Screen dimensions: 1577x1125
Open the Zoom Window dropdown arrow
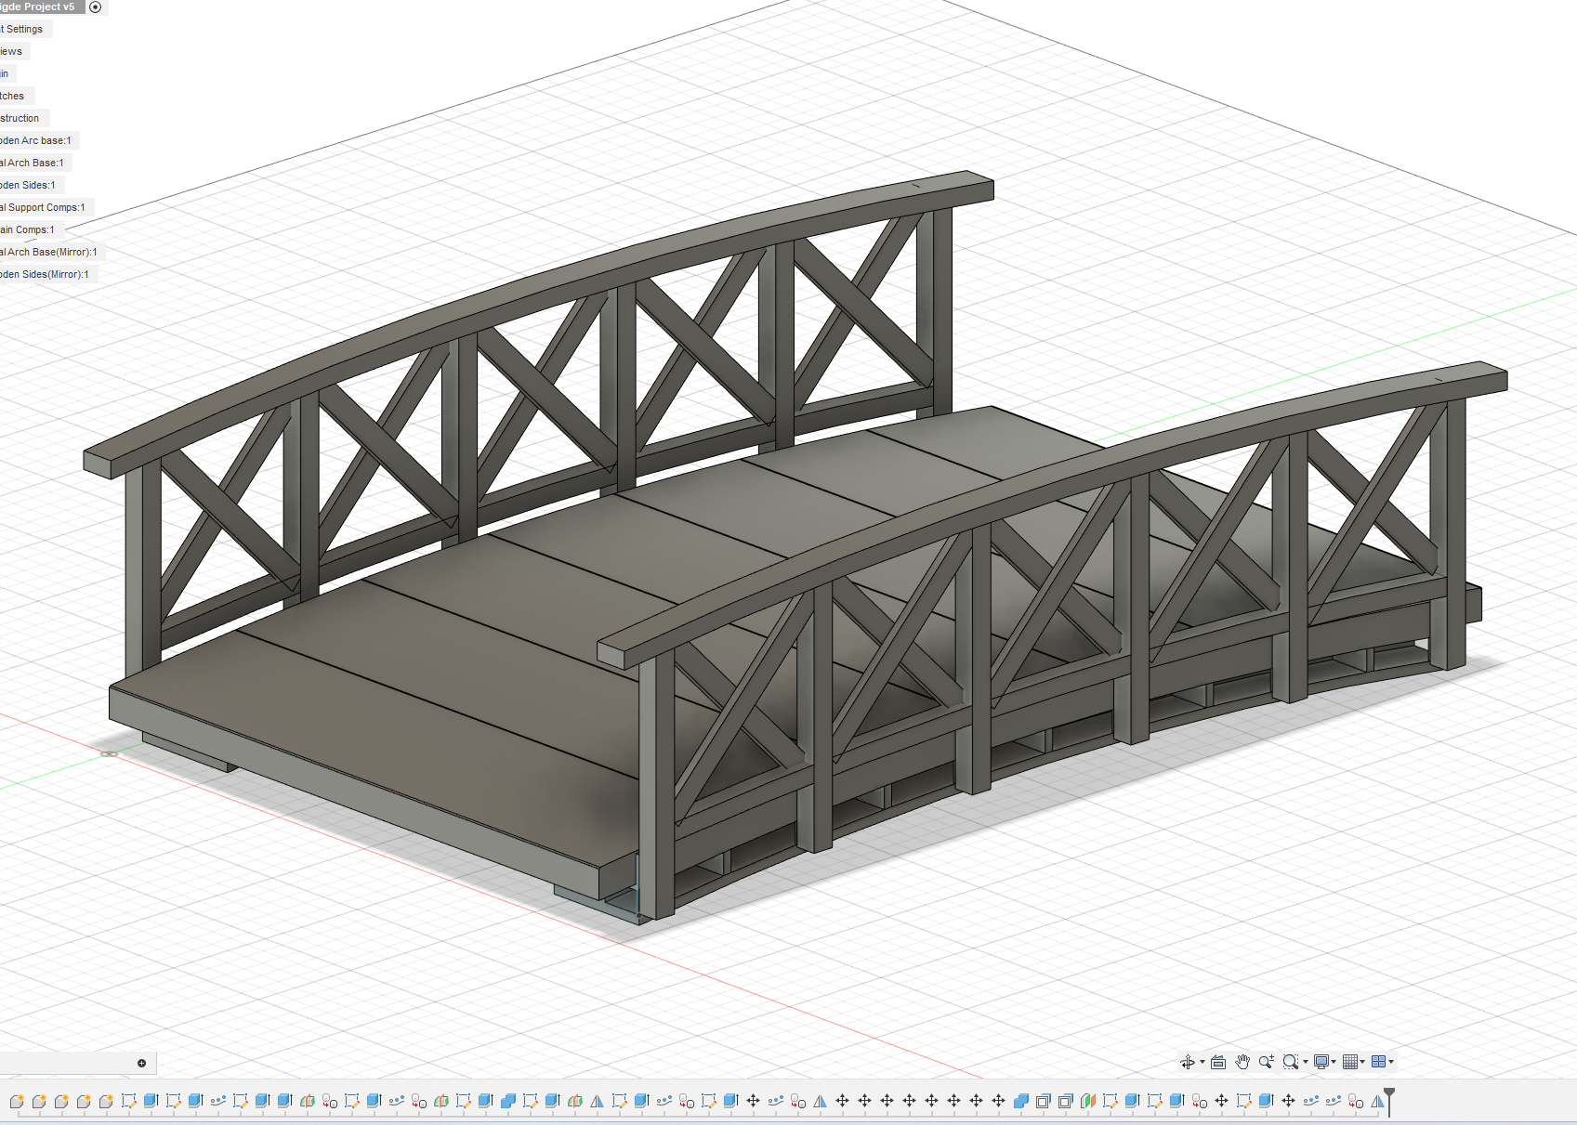[1306, 1062]
